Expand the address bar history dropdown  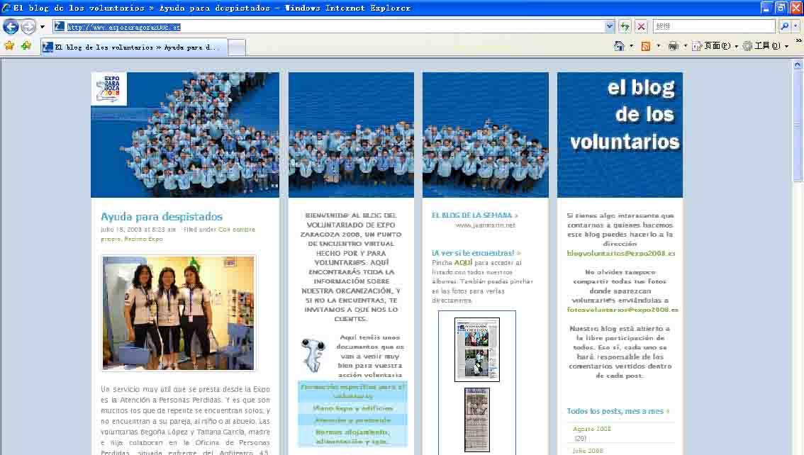pos(609,27)
